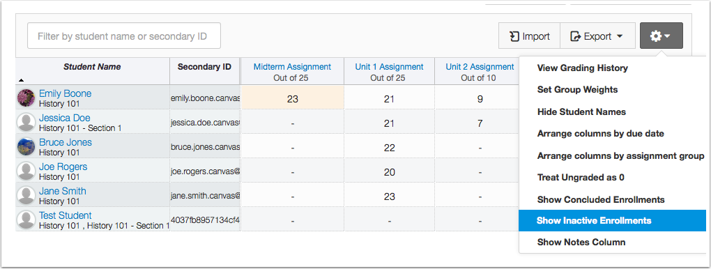Click emily.boone.canvas secondary ID cell
The height and width of the screenshot is (269, 711).
(x=206, y=98)
